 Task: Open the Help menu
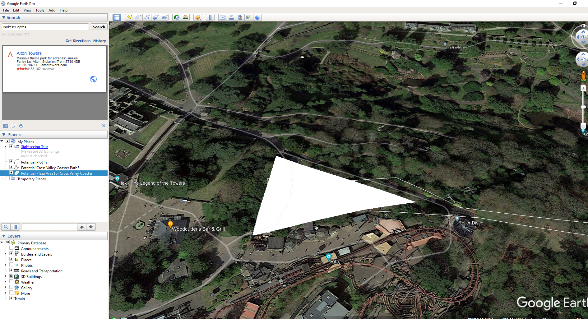[63, 10]
